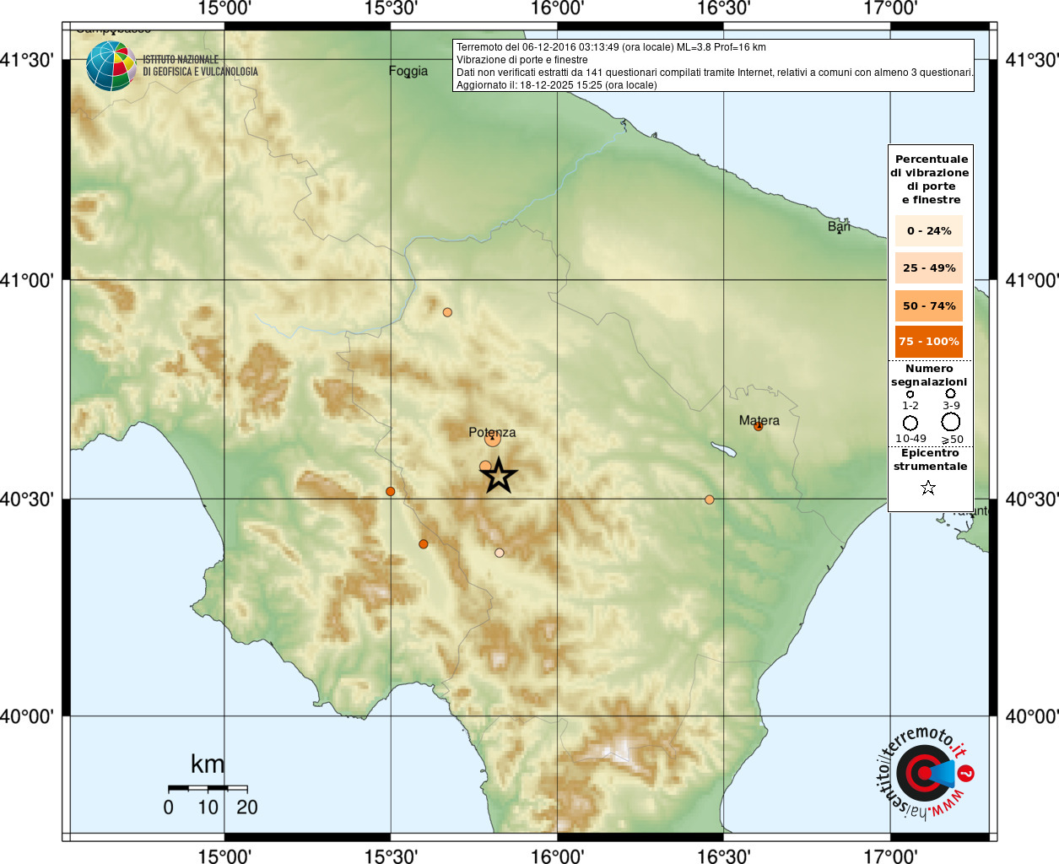1059x864 pixels.
Task: Click the 25 - 49% legend swatch
Action: [929, 267]
